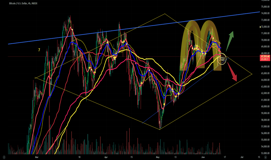Click the yellow marker beside 72,000.00
This screenshot has height=160, width=271.
coord(261,27)
